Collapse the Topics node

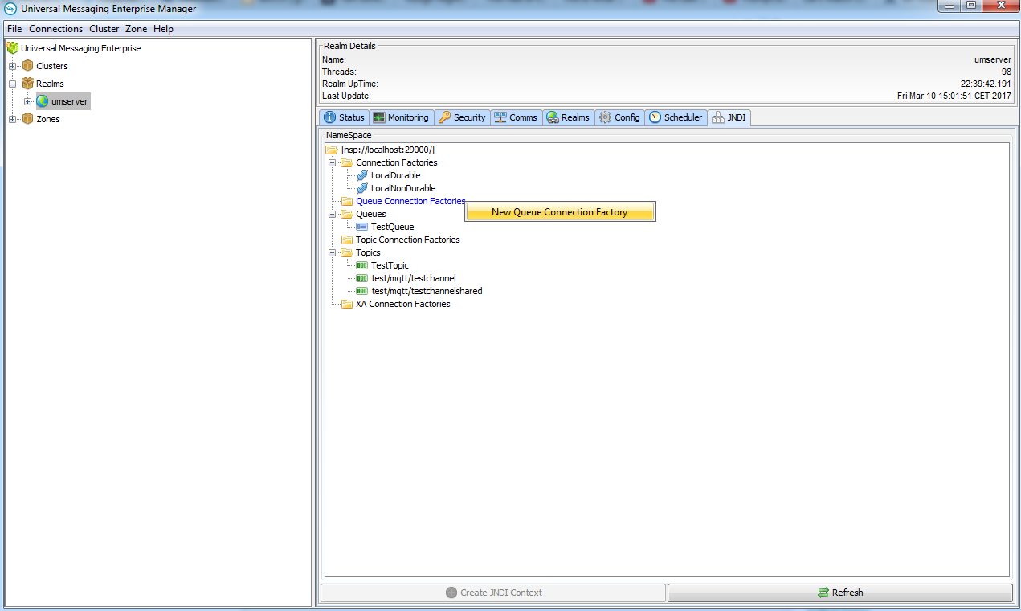click(333, 252)
